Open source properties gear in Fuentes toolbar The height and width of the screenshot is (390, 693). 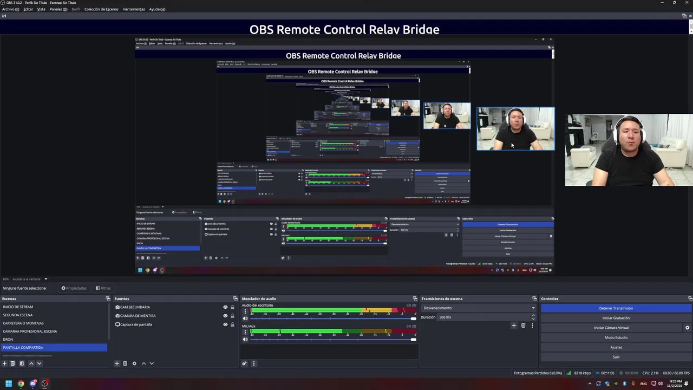point(134,363)
